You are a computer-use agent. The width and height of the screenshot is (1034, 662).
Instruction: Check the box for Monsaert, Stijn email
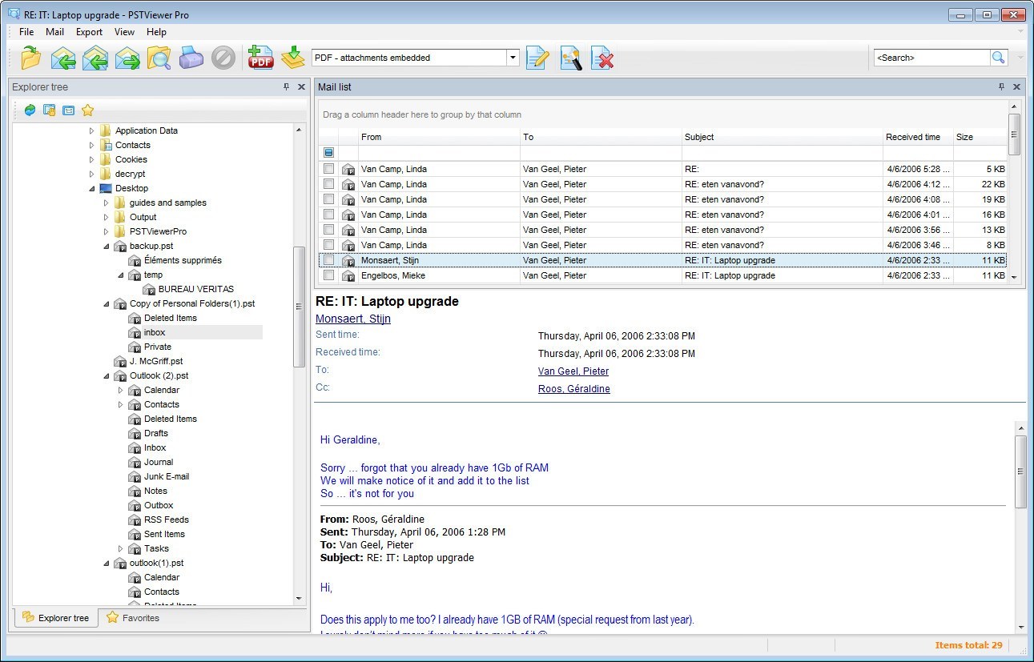click(328, 260)
